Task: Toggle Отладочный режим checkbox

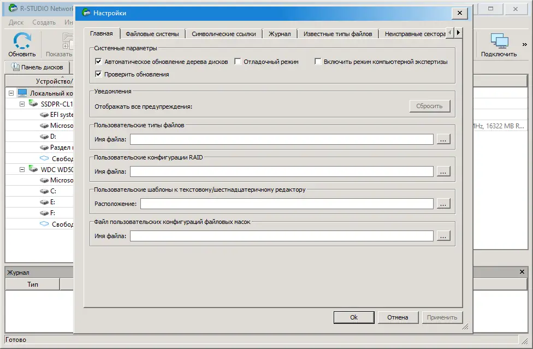Action: point(238,62)
